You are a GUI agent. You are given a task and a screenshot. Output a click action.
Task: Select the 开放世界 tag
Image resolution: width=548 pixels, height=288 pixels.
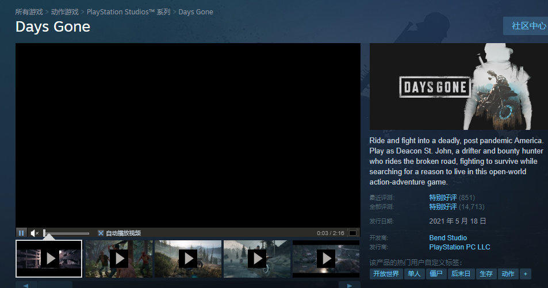tap(386, 274)
